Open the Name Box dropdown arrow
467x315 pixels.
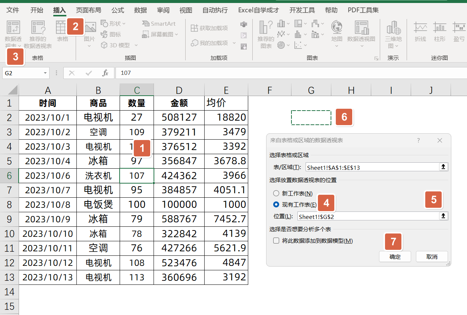pos(45,73)
